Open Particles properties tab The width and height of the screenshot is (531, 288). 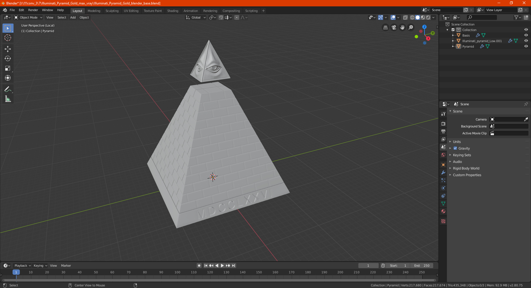point(443,180)
